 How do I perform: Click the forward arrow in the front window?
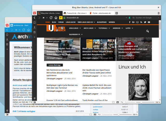tap(39, 18)
